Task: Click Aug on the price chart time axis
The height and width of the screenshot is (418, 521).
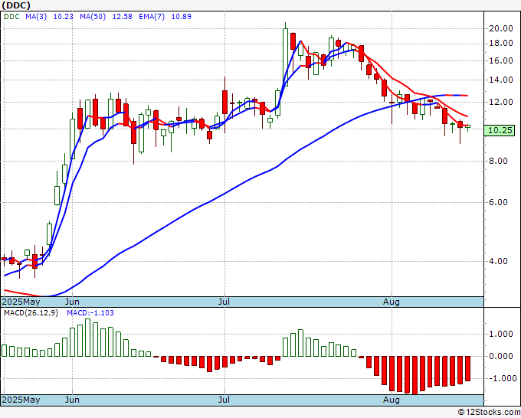Action: 392,302
